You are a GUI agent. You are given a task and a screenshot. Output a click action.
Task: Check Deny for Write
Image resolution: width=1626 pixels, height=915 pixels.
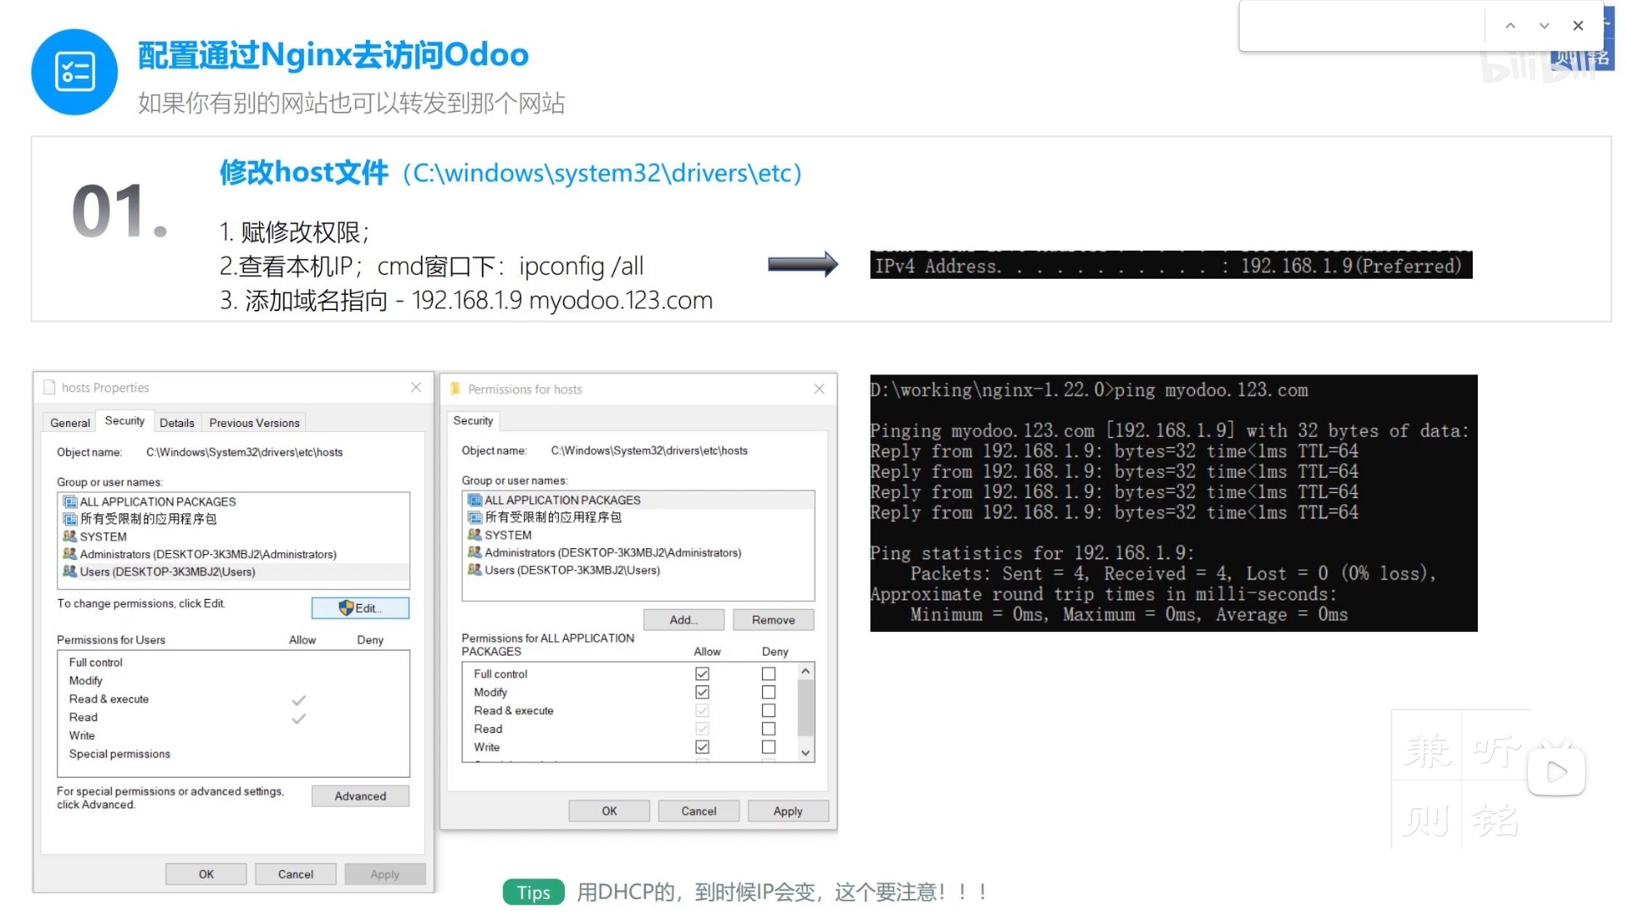click(768, 747)
